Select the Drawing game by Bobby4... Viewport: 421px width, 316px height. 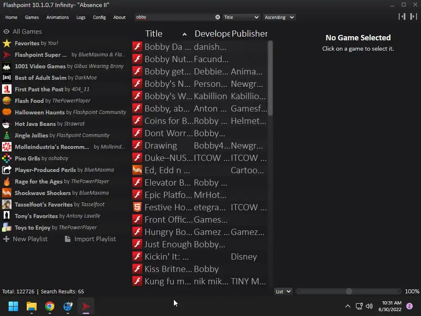click(x=200, y=145)
